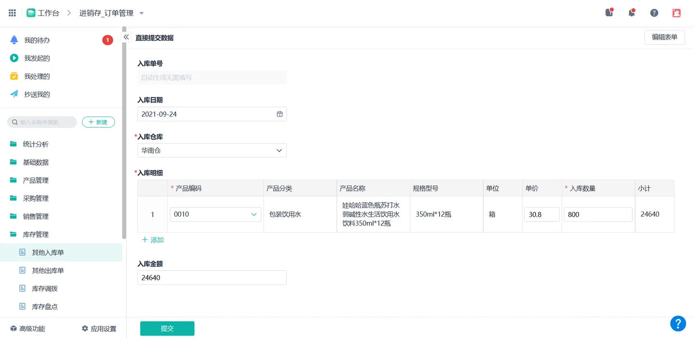Screen dimensions: 694x339
Task: Open the calendar icon in 入库日期 field
Action: click(280, 114)
